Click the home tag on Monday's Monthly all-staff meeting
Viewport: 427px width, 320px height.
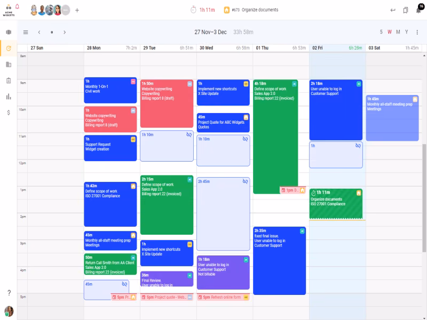(133, 235)
